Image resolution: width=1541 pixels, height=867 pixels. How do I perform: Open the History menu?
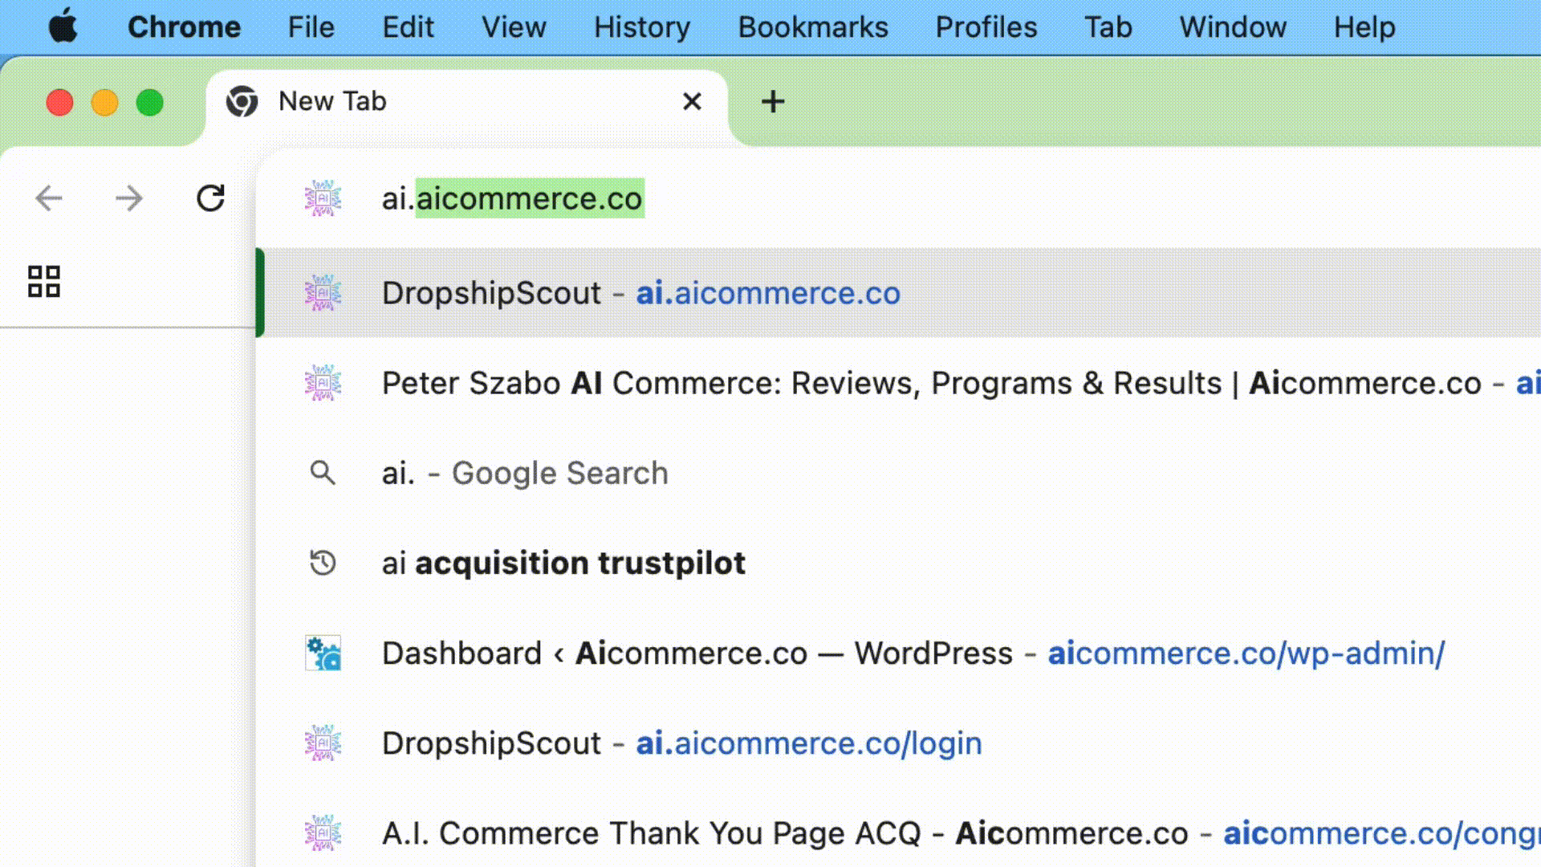(641, 27)
